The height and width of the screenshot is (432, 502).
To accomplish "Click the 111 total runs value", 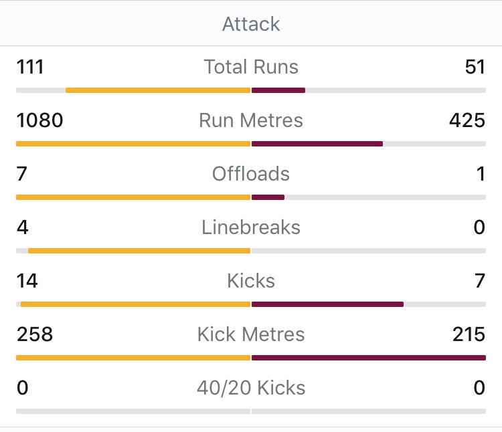I will (30, 67).
